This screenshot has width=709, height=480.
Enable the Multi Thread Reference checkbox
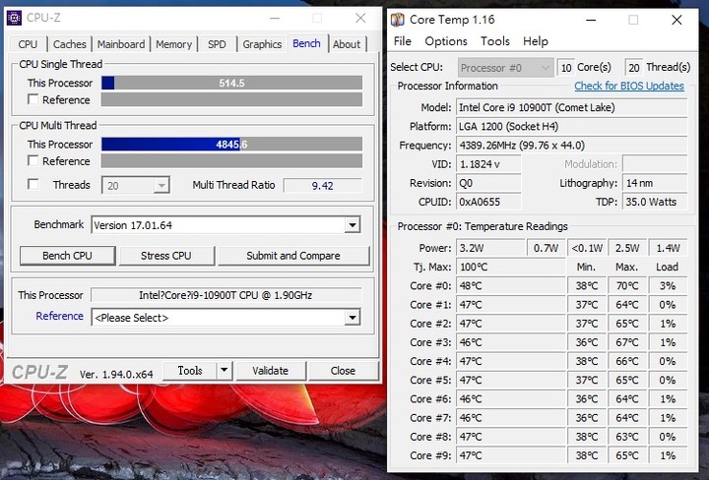click(32, 160)
